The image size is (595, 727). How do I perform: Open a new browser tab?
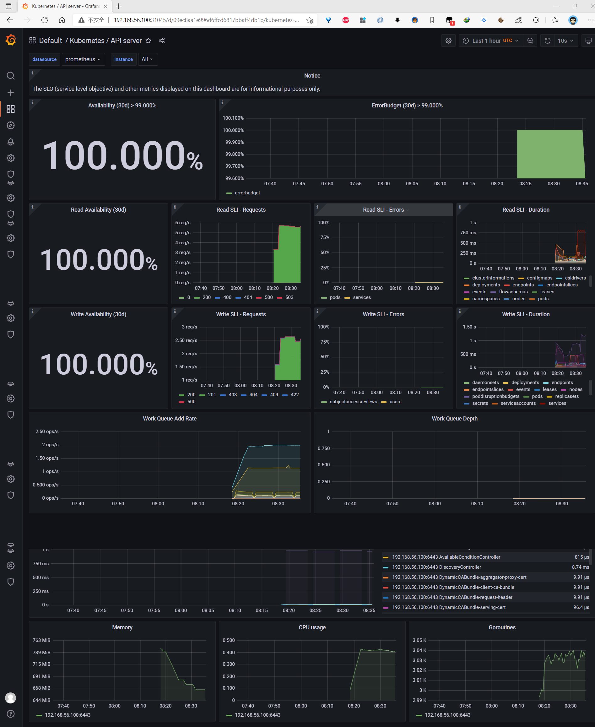tap(119, 6)
